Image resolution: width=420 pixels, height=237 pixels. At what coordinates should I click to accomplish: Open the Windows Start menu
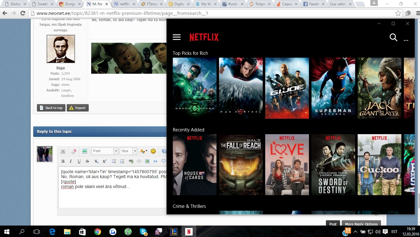coord(7,231)
